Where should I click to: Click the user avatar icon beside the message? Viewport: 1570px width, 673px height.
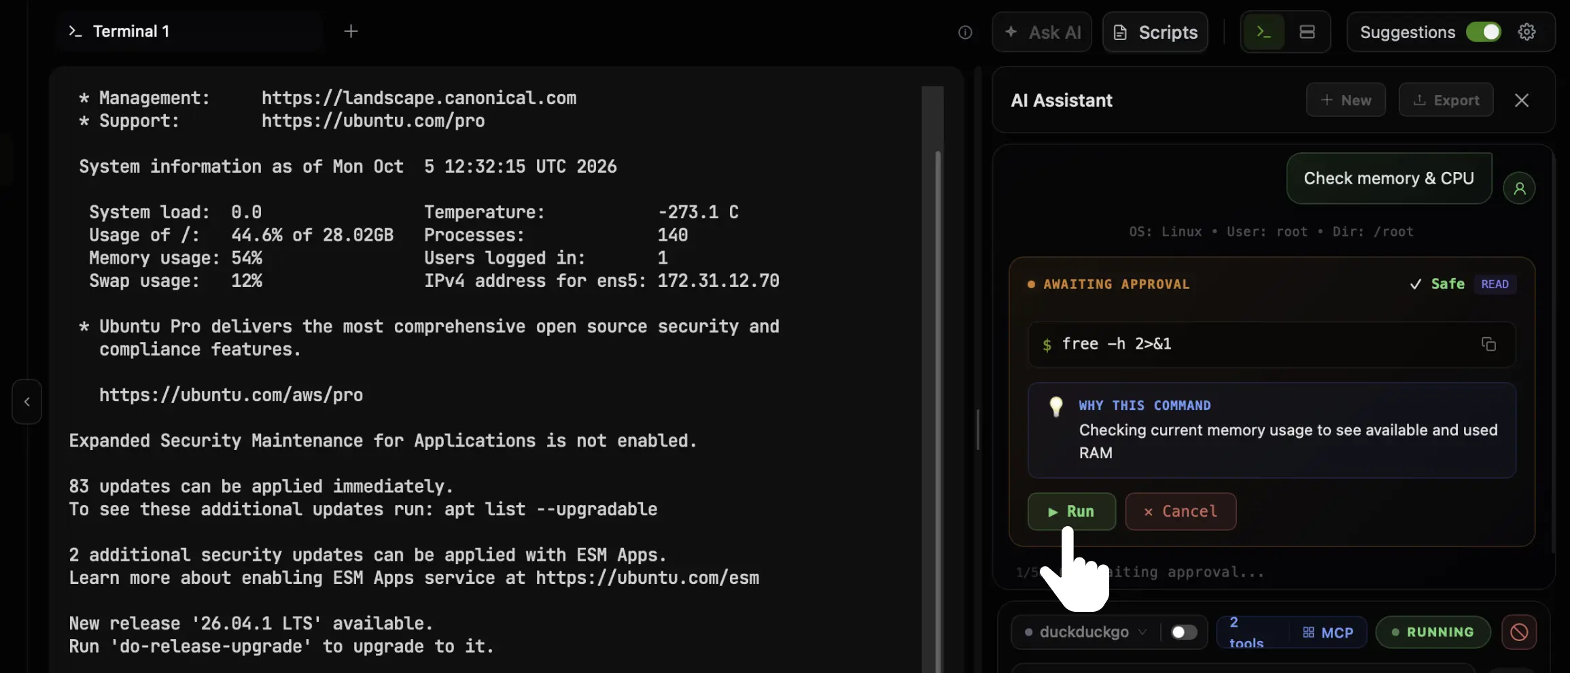coord(1519,188)
